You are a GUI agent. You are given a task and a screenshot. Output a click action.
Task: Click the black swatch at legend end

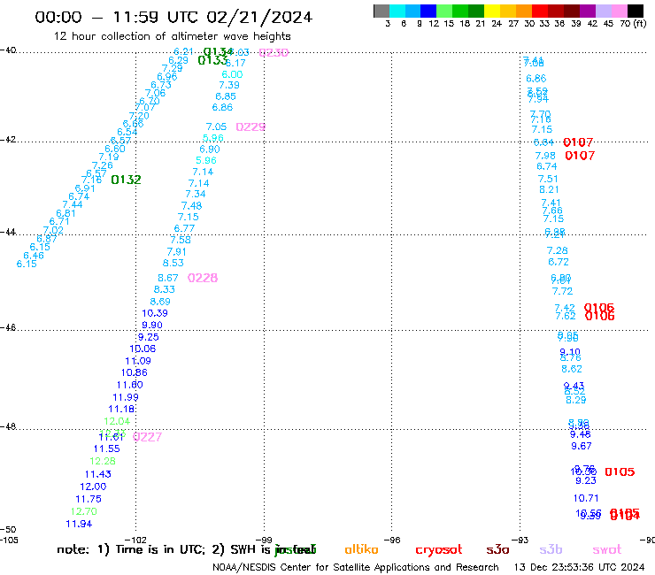636,11
